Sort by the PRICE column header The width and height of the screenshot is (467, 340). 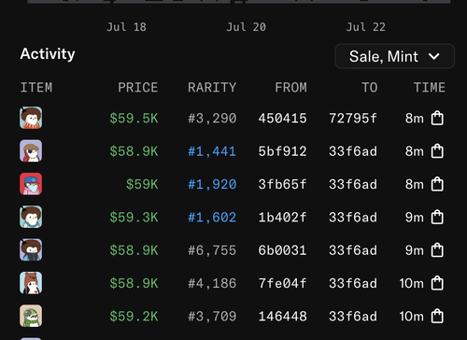point(137,88)
